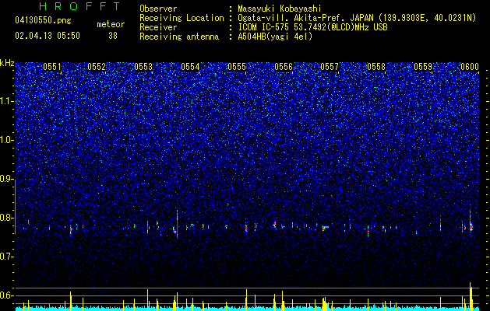Click the 0558 time marker
Viewport: 490px width, 311px height.
[376, 67]
